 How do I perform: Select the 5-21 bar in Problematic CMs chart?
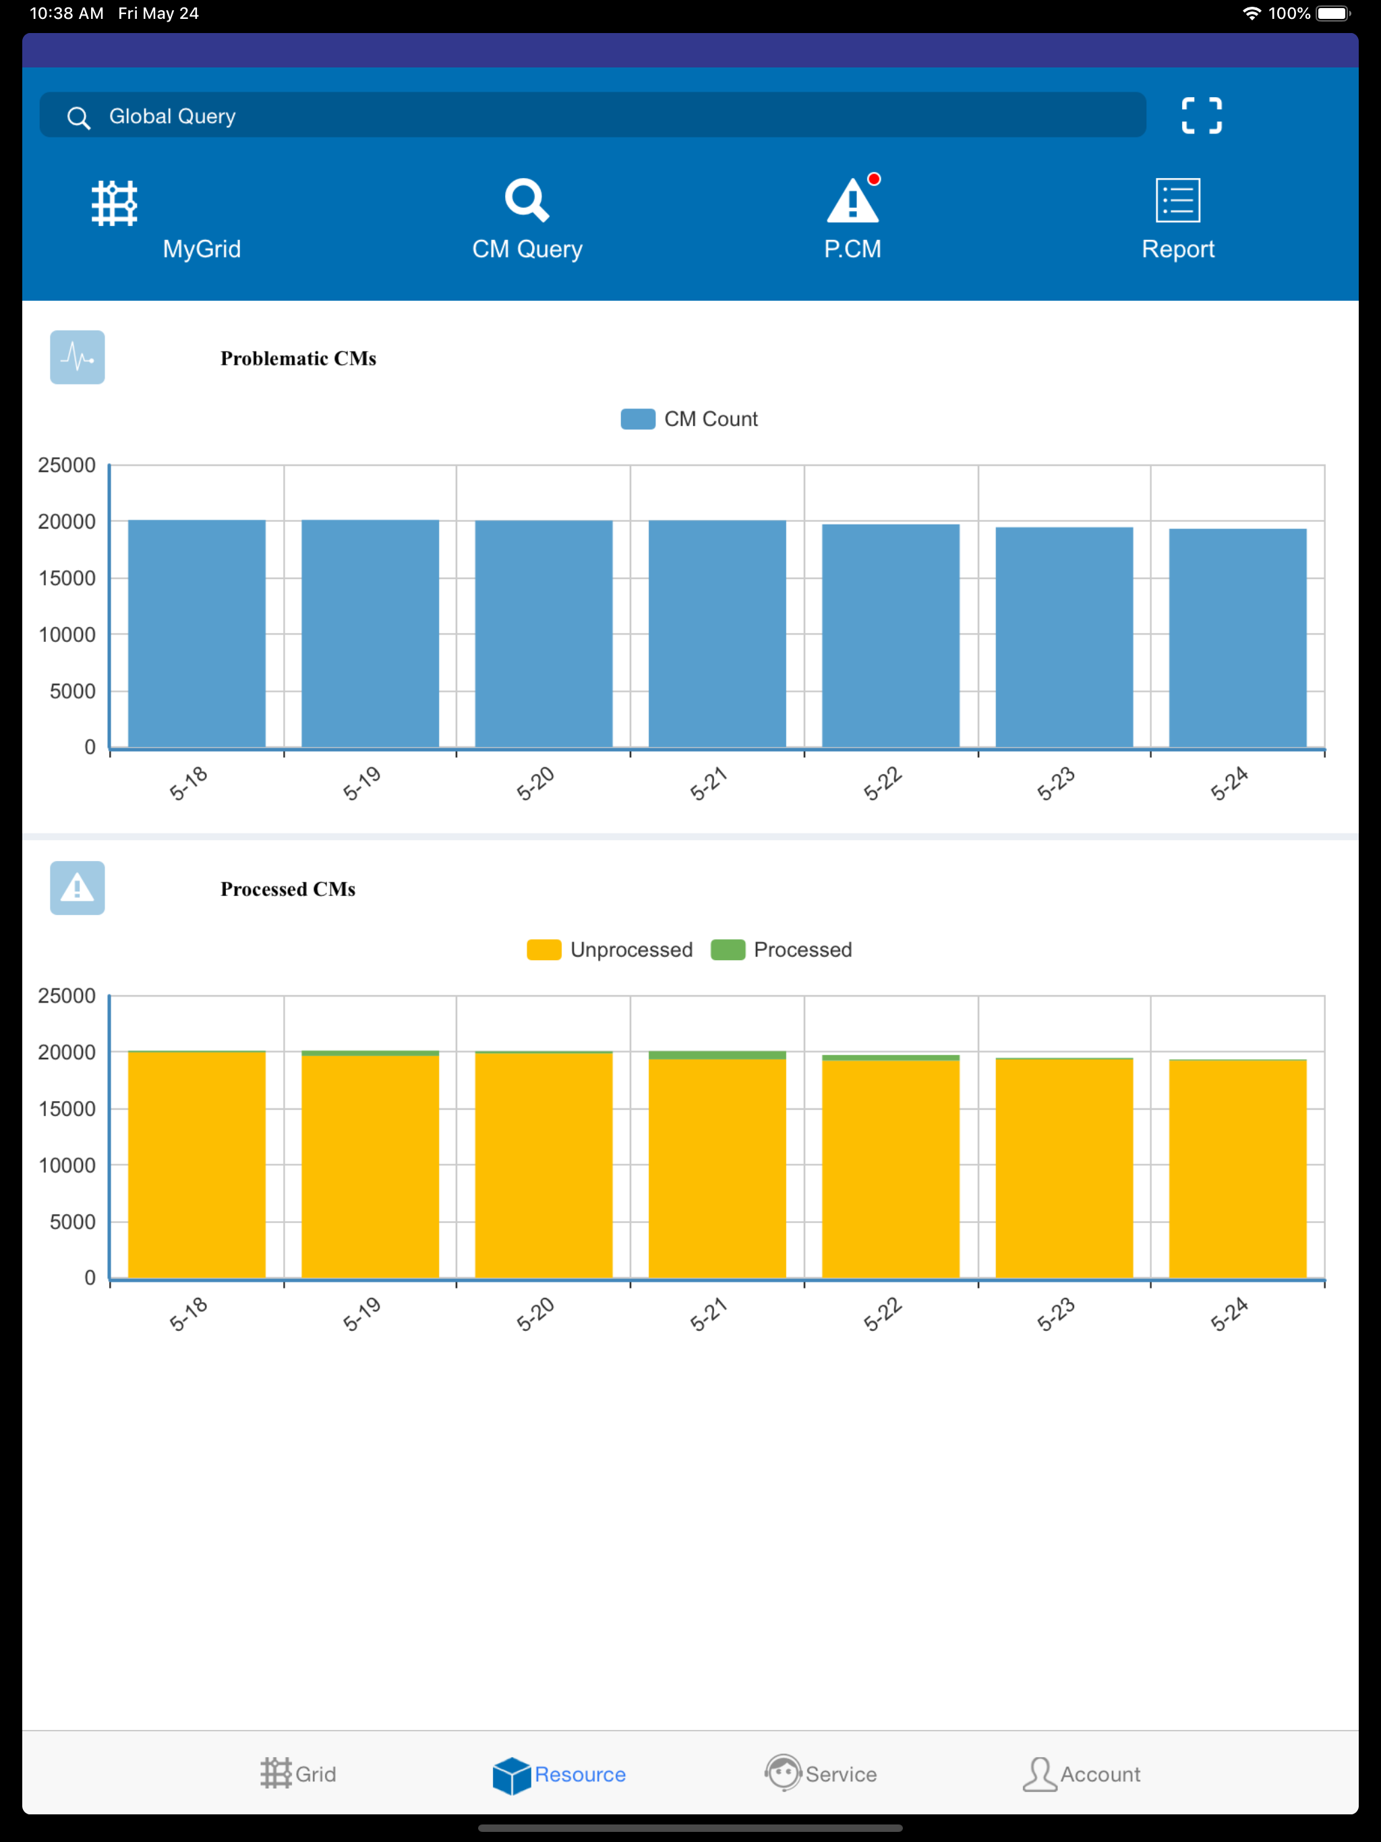(x=717, y=634)
